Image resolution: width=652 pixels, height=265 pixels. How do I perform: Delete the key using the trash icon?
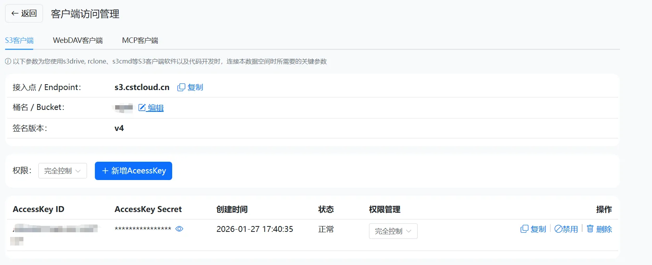click(590, 229)
